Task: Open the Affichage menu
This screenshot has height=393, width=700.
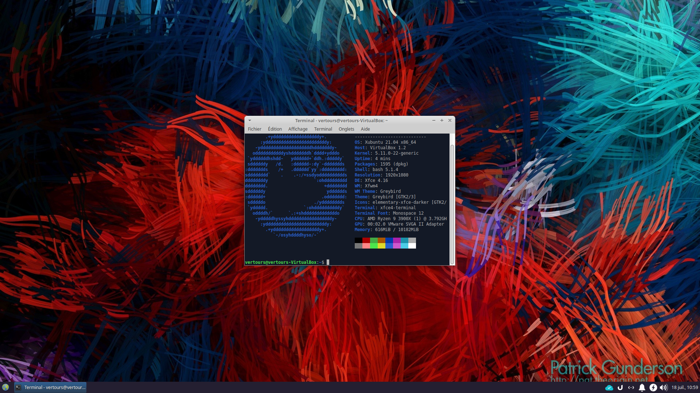Action: [x=298, y=129]
